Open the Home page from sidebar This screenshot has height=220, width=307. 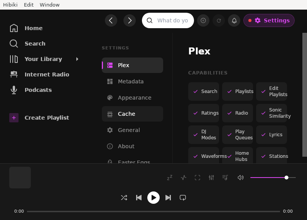pyautogui.click(x=26, y=28)
